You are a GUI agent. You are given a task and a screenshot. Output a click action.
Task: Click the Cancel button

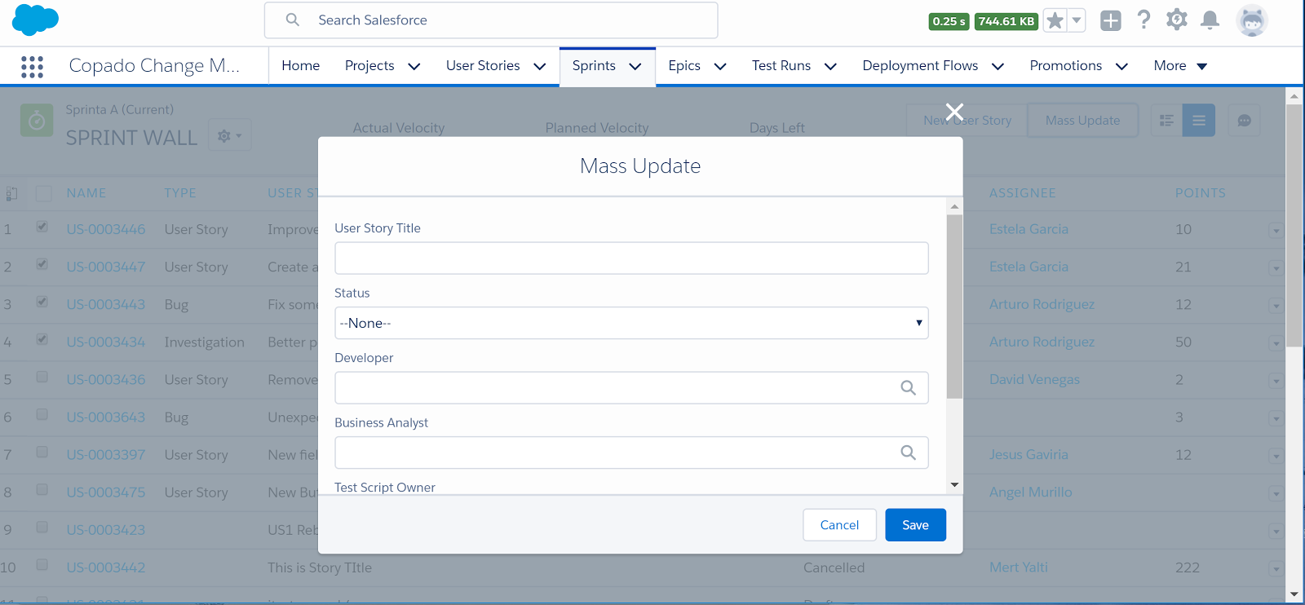click(839, 525)
